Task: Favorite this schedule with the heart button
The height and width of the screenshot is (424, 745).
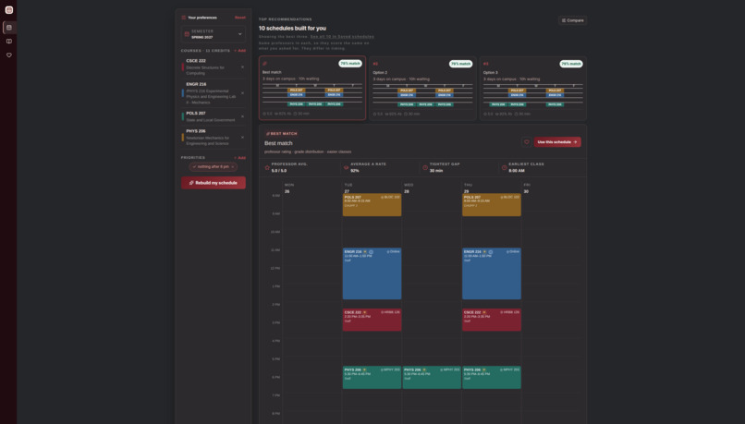Action: click(x=527, y=142)
